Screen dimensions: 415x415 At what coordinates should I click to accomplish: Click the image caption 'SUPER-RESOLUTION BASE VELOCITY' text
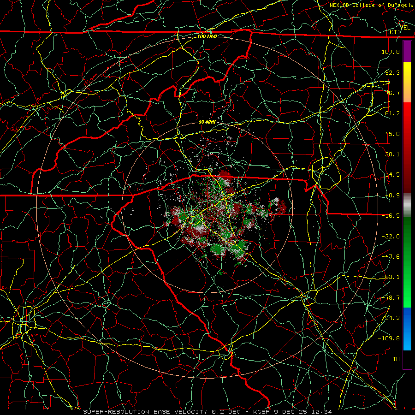tap(145, 412)
